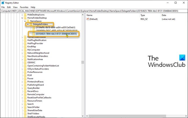Select the NotificationArea key label
Viewport: 188px width, 118px height.
[x=35, y=59]
